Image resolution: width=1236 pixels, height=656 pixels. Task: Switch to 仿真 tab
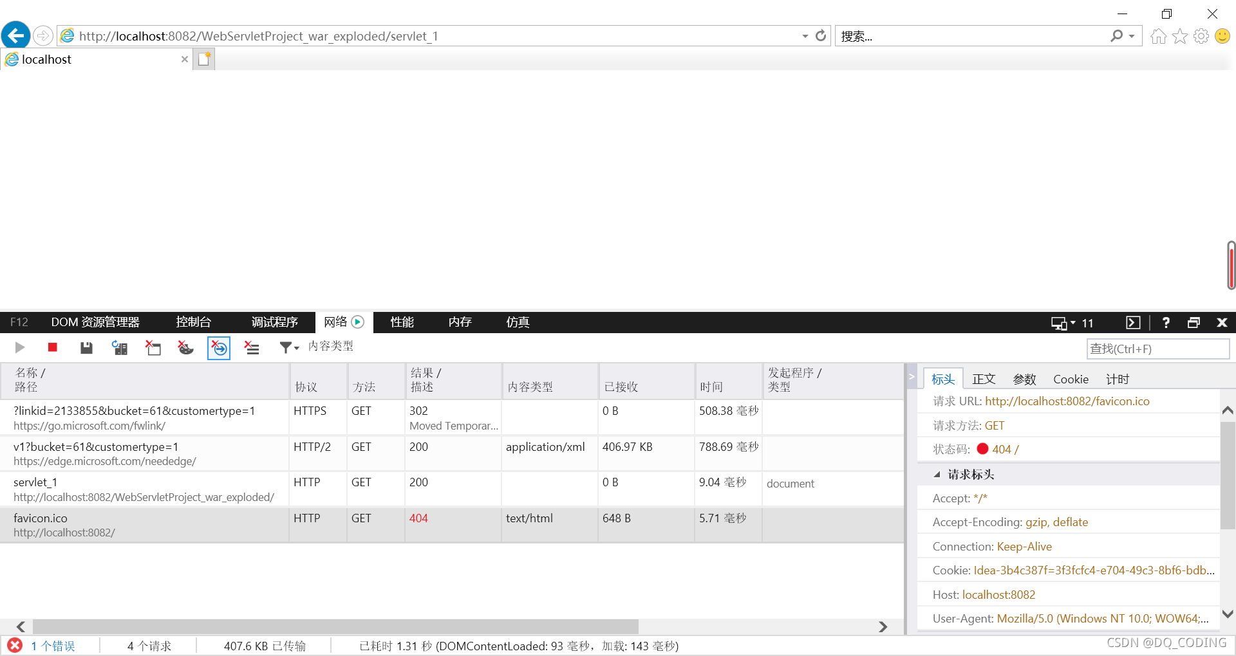518,322
